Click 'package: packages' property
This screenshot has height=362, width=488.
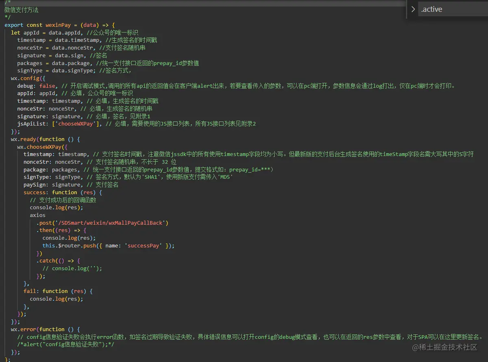(x=52, y=169)
